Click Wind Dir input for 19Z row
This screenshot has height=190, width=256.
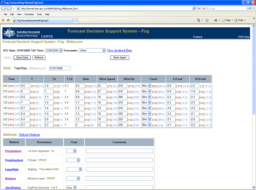122,114
